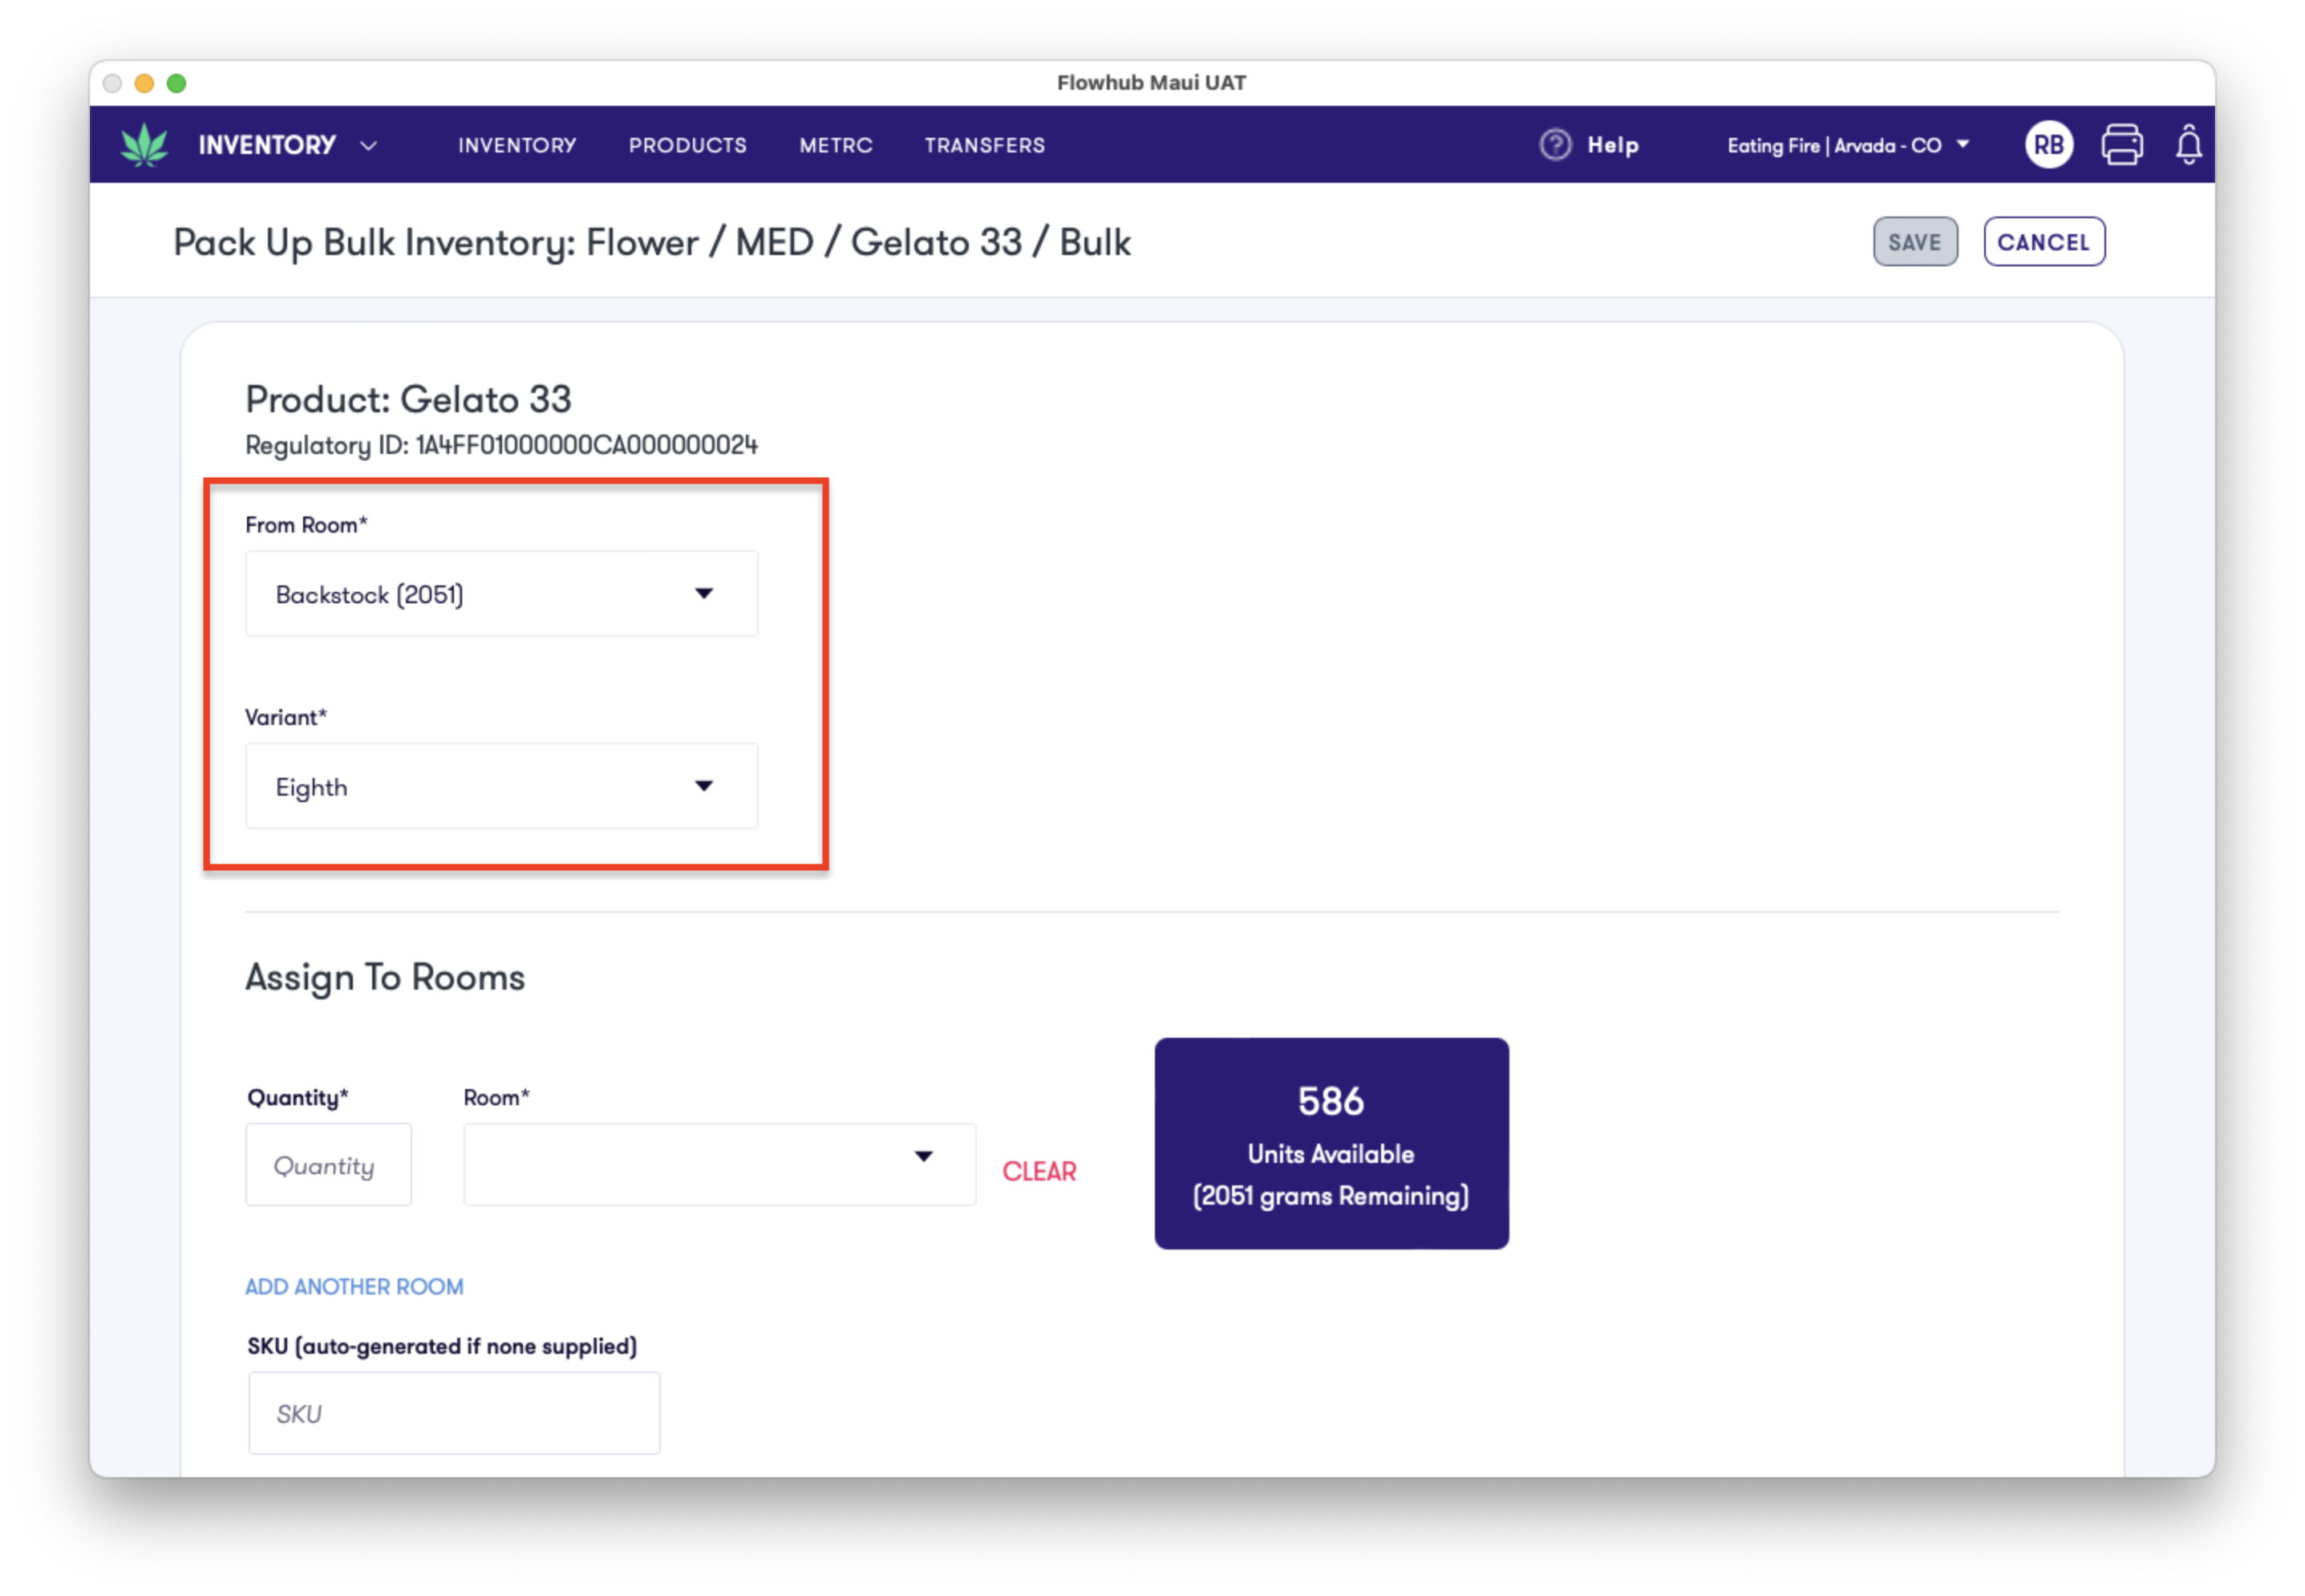This screenshot has width=2305, height=1596.
Task: Go to the PRODUCTS nav tab
Action: 687,146
